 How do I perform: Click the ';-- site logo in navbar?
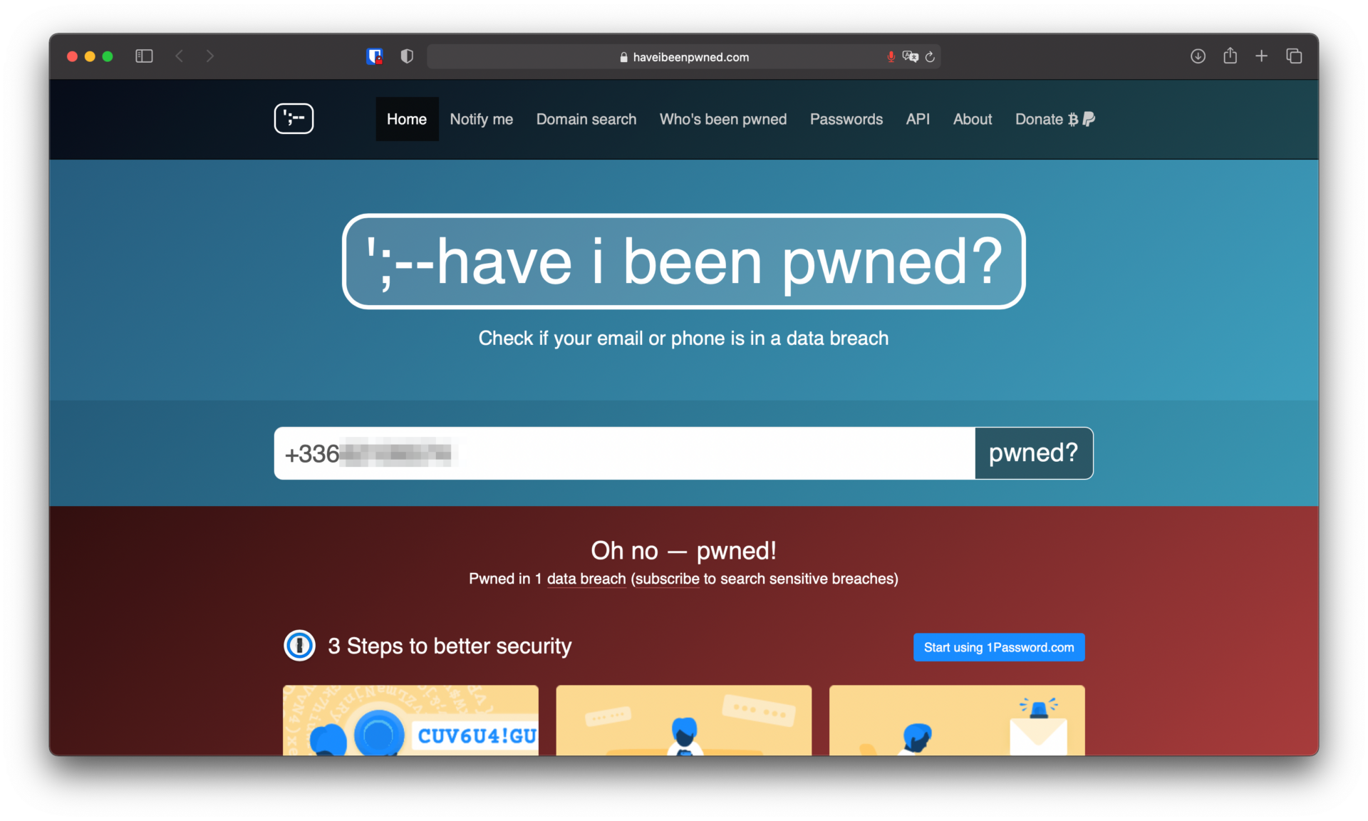point(294,119)
